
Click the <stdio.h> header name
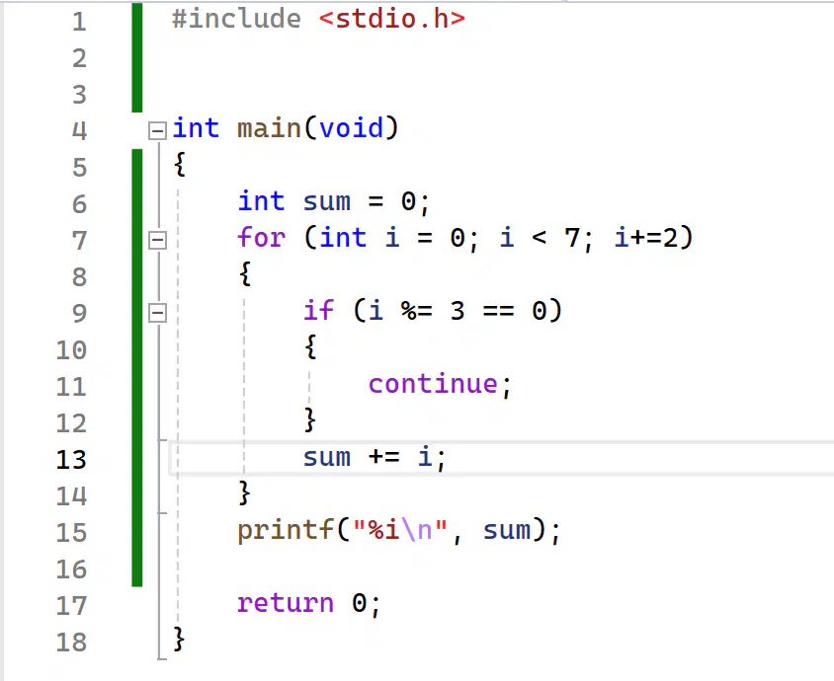point(392,19)
